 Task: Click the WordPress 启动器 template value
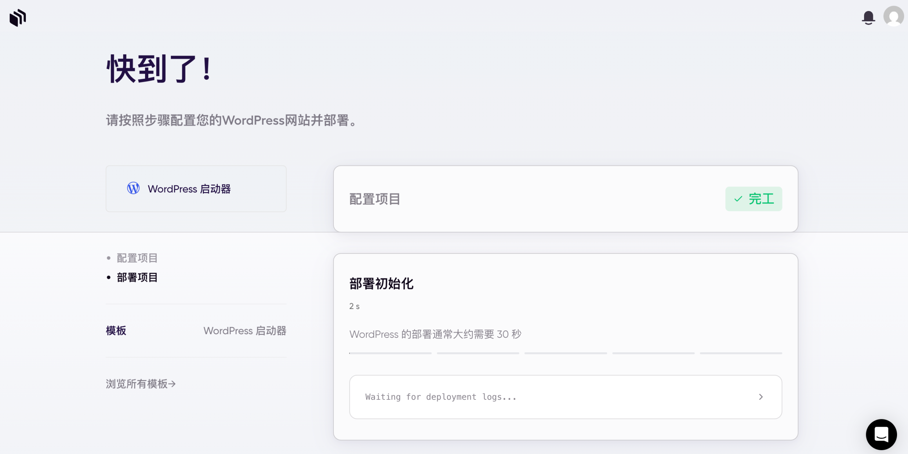[x=245, y=331]
